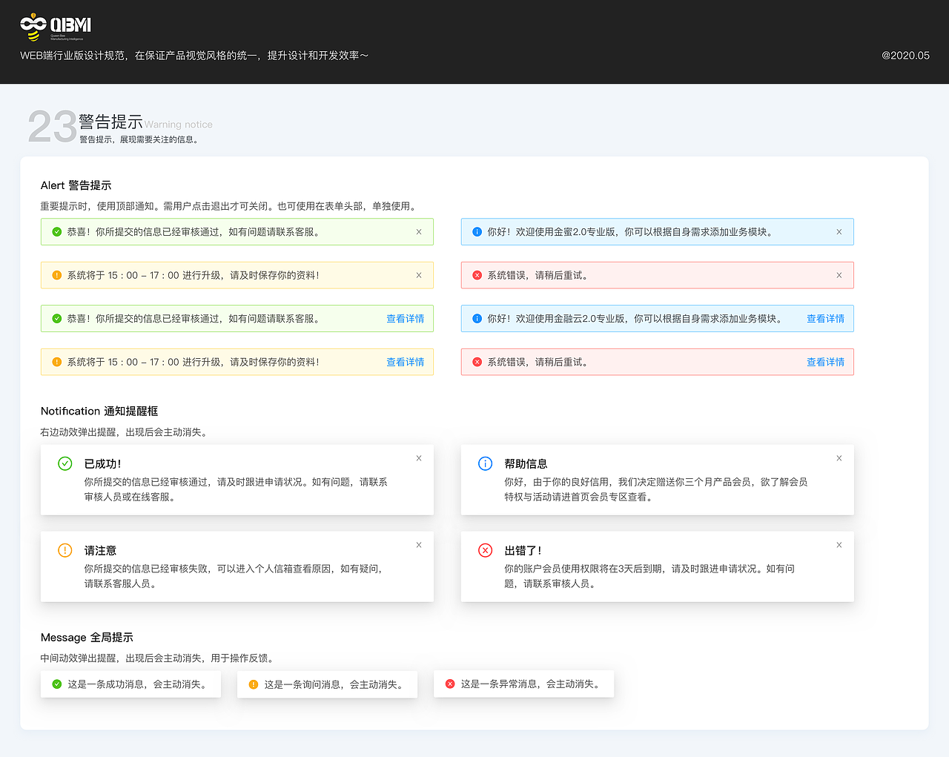Click the red error icon in the 系统错误 alert
The image size is (949, 757).
[477, 274]
